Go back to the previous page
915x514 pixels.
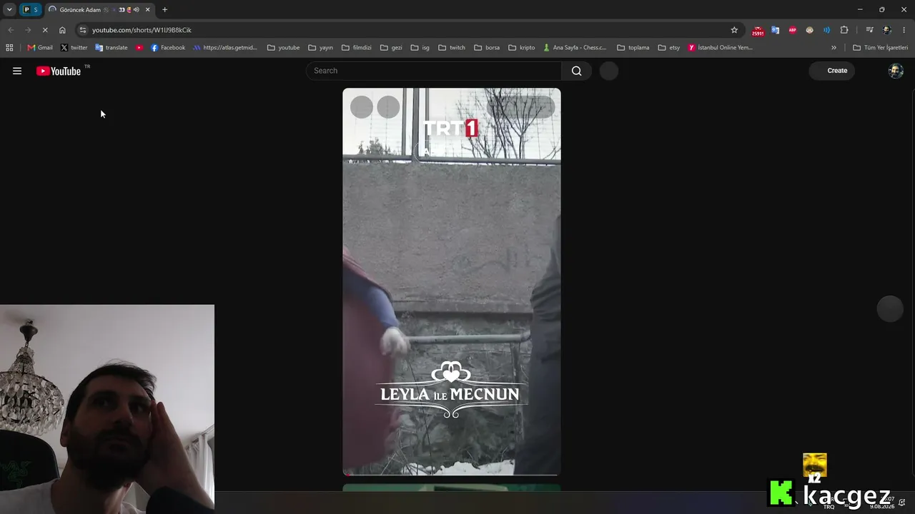click(11, 30)
